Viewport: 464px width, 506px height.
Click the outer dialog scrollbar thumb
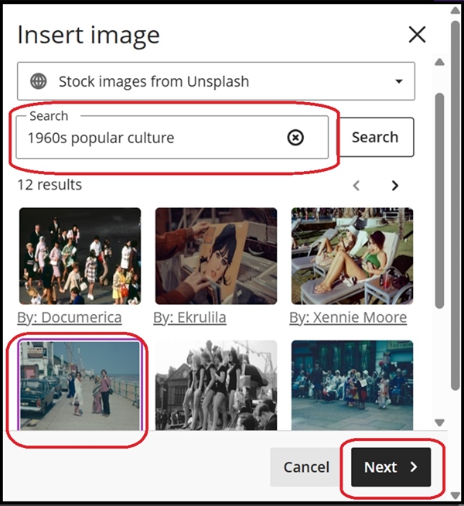tap(455, 205)
